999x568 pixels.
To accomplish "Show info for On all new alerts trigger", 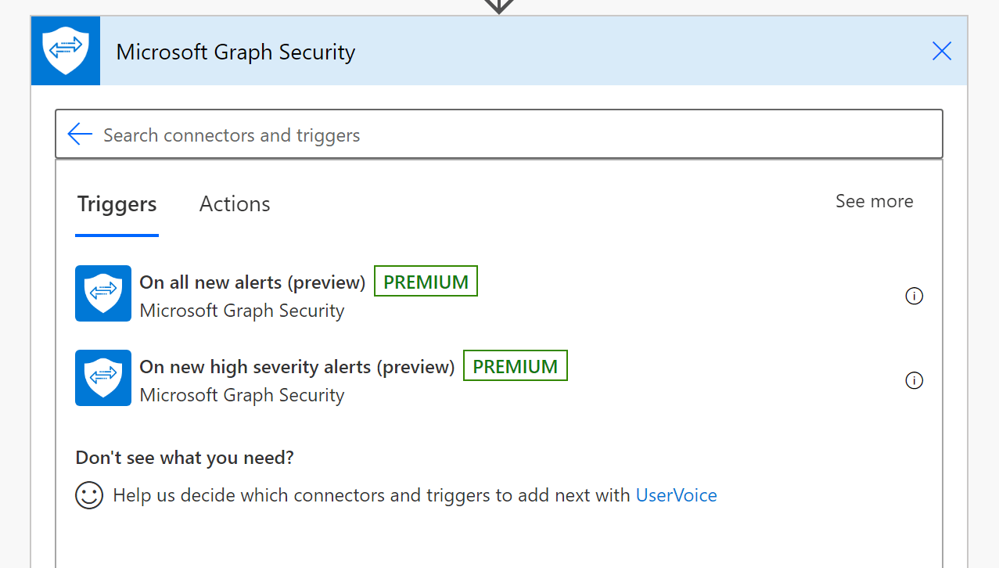I will click(914, 296).
